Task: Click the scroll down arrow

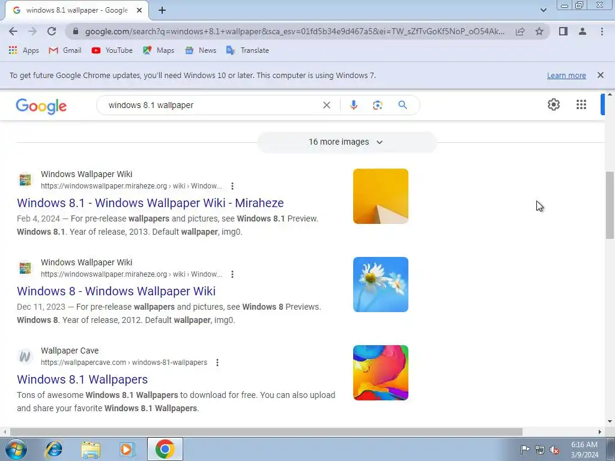Action: (610, 422)
